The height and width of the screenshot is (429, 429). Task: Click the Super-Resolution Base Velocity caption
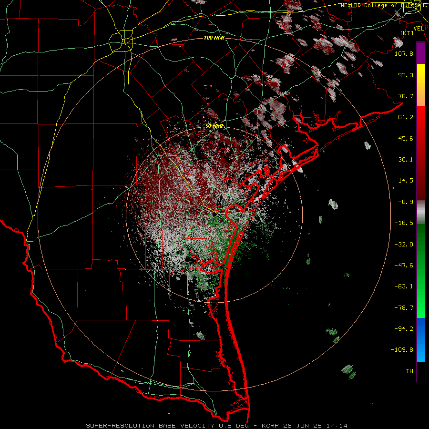point(217,426)
